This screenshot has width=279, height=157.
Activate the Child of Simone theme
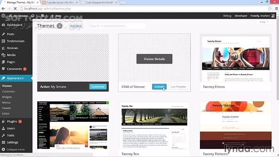159,86
